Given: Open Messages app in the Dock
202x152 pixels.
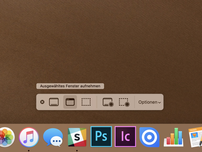Looking at the screenshot, I should [53, 137].
